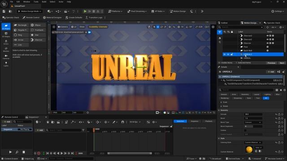The height and width of the screenshot is (161, 287).
Task: Click the save icon in main toolbar
Action: (x=4, y=11)
